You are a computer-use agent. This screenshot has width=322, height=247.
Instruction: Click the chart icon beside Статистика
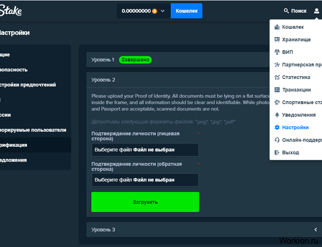(277, 77)
